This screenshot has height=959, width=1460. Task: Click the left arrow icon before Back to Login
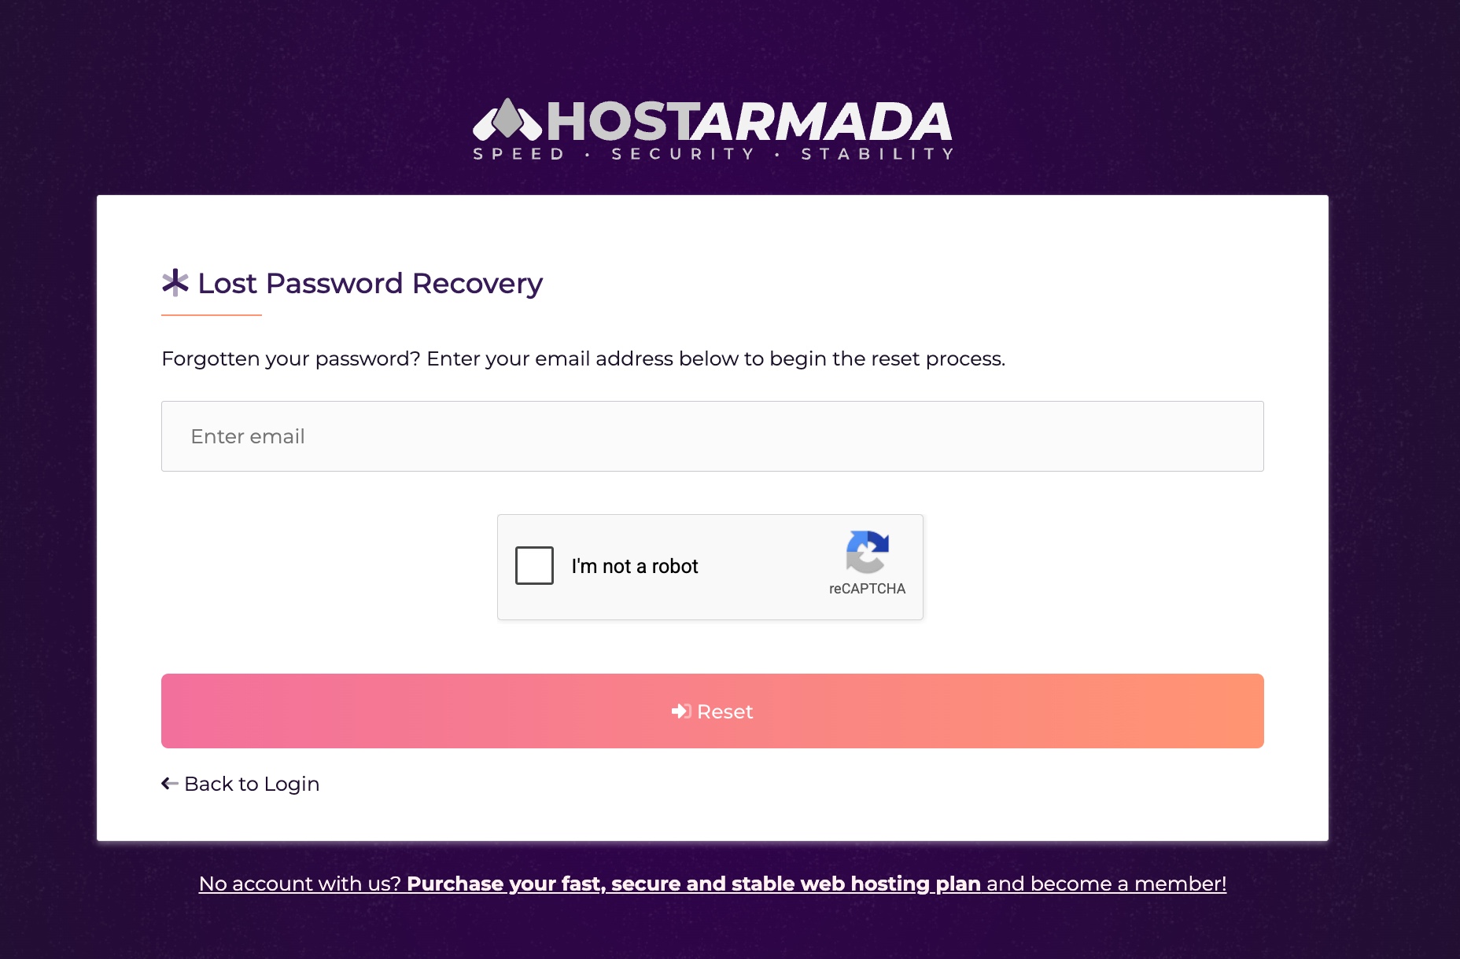(x=169, y=784)
